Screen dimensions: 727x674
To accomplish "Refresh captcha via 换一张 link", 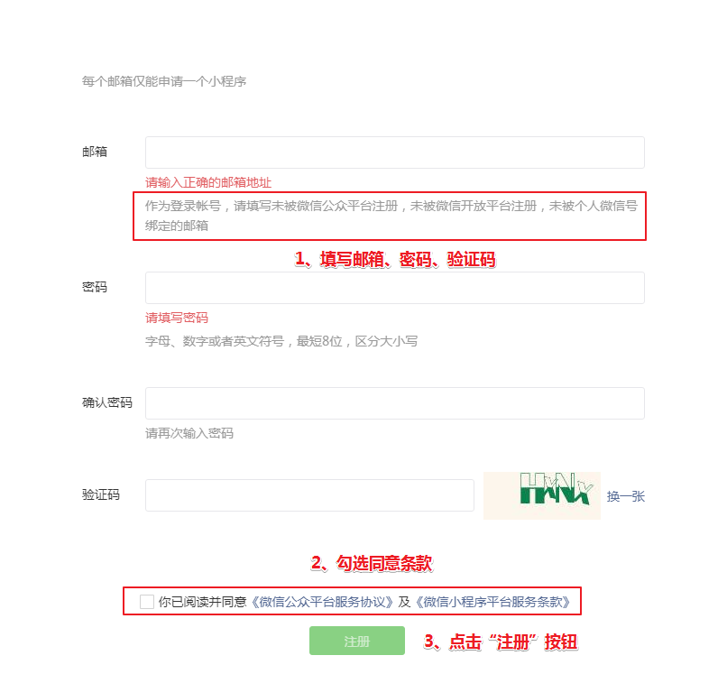I will tap(625, 496).
